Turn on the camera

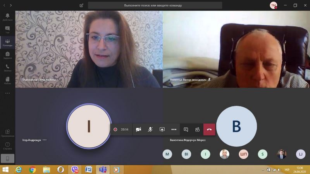click(x=138, y=129)
